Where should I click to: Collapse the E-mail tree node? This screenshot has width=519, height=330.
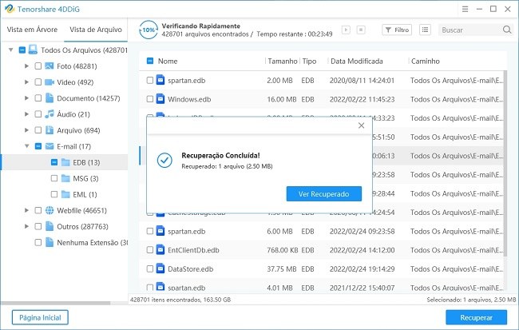[x=27, y=146]
